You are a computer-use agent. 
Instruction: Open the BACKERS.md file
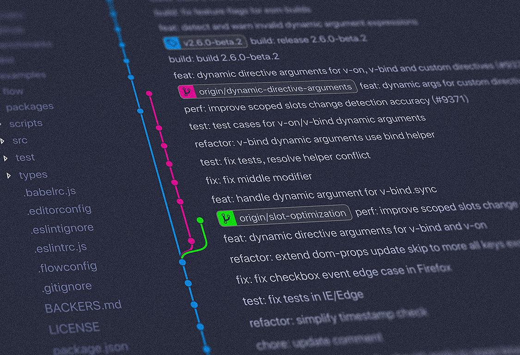click(x=83, y=307)
